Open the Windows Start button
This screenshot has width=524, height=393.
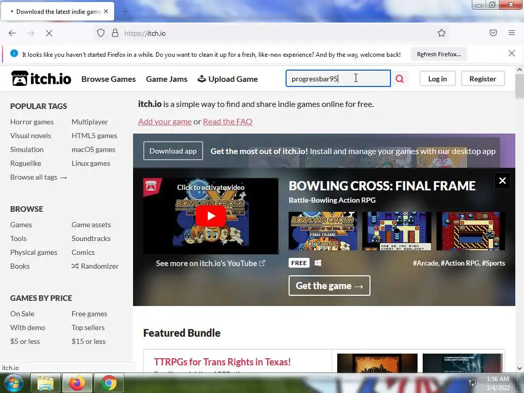[x=14, y=383]
